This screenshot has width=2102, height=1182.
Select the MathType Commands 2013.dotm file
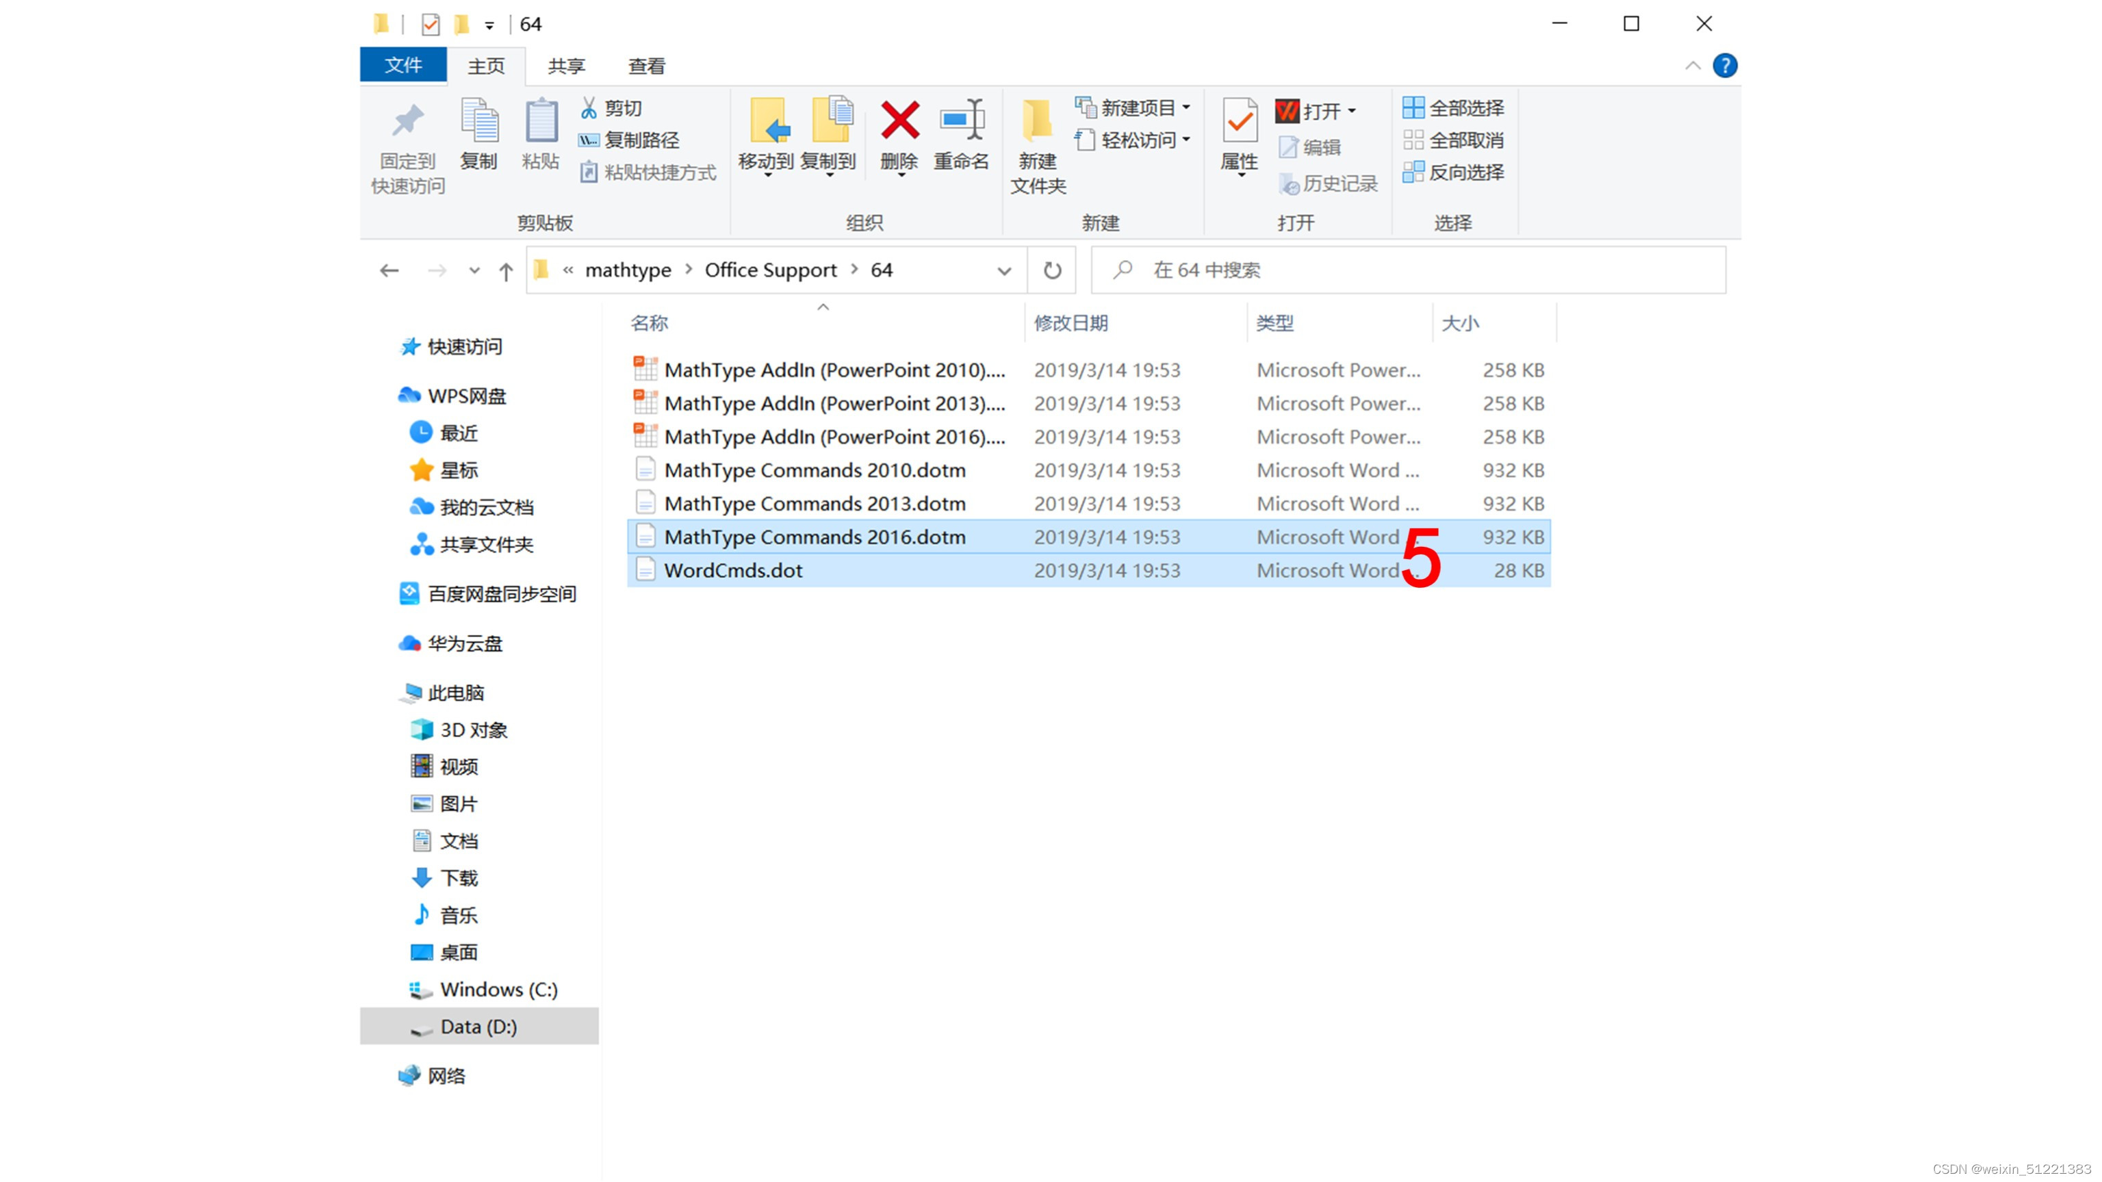(x=815, y=503)
